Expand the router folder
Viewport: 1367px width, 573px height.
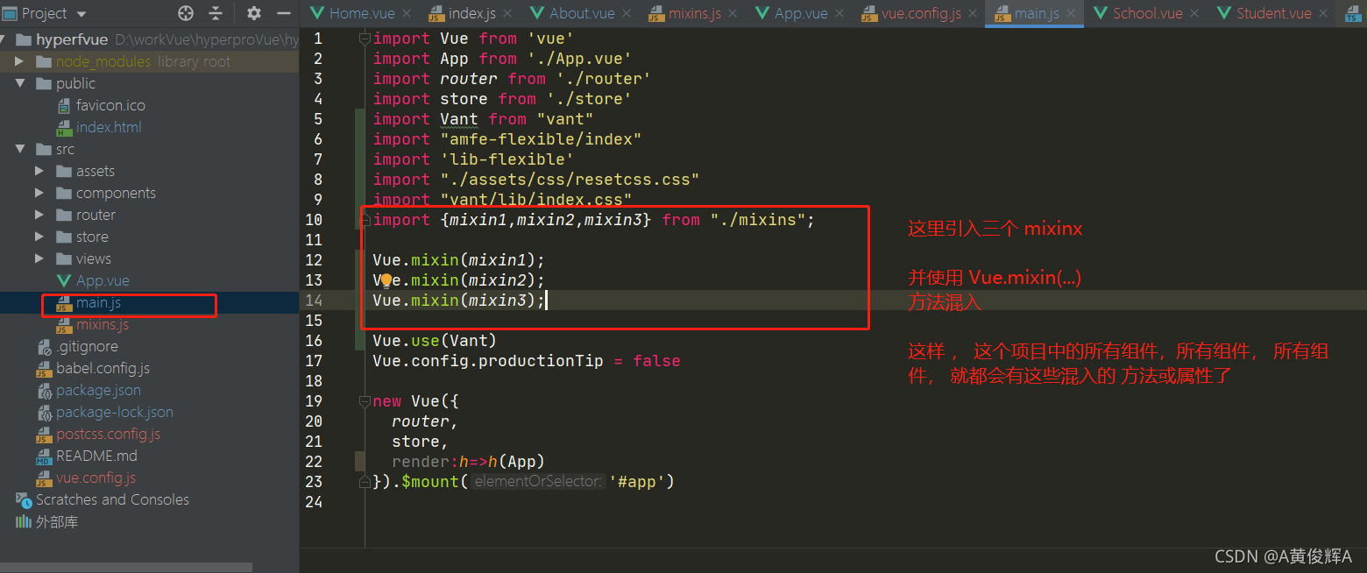point(39,215)
